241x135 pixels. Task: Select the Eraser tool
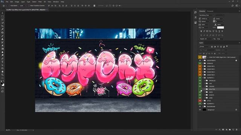pyautogui.click(x=2, y=46)
